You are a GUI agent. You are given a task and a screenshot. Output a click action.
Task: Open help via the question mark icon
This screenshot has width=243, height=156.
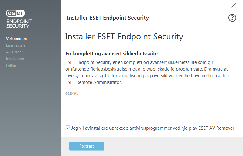[x=232, y=18]
